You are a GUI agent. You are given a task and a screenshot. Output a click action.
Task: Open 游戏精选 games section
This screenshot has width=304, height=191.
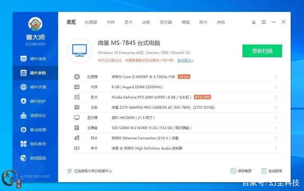[x=33, y=158]
